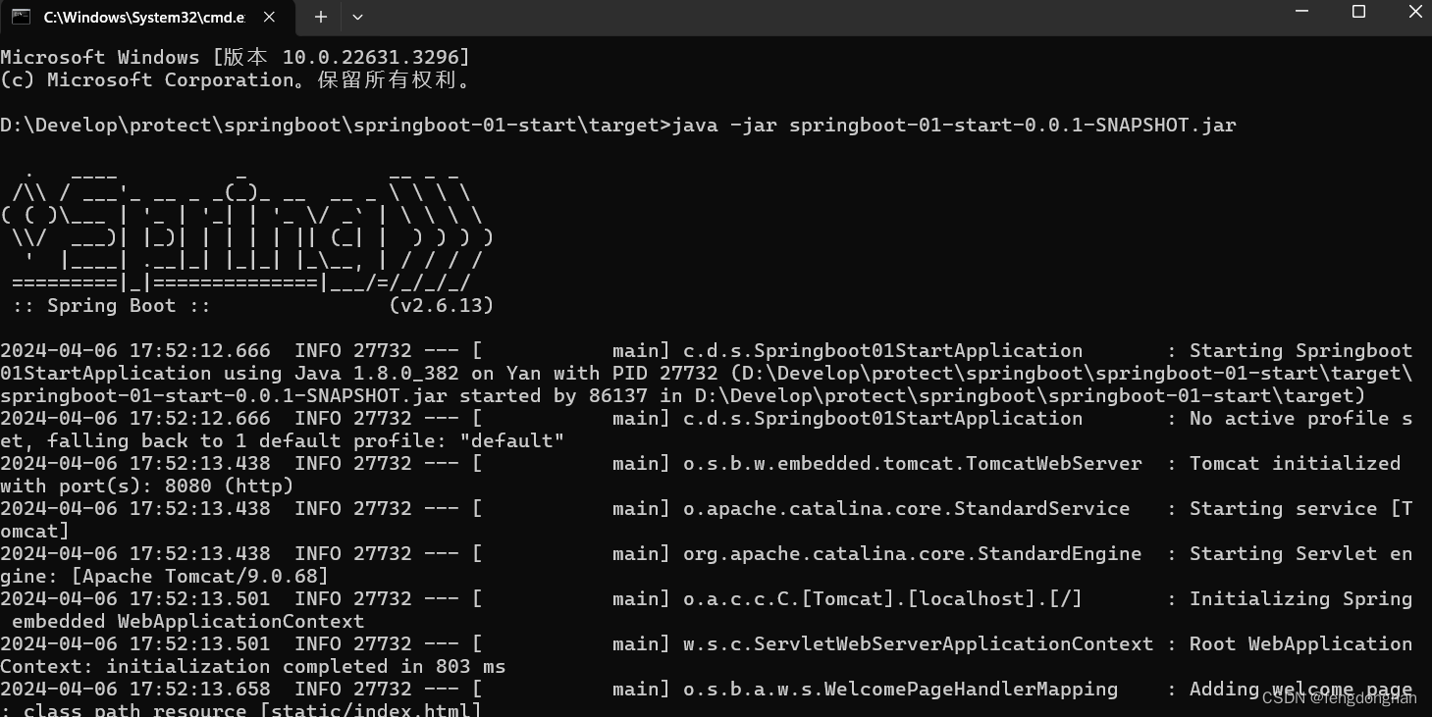Open the terminal profile dropdown chevron
Image resolution: width=1432 pixels, height=717 pixels.
click(x=357, y=17)
